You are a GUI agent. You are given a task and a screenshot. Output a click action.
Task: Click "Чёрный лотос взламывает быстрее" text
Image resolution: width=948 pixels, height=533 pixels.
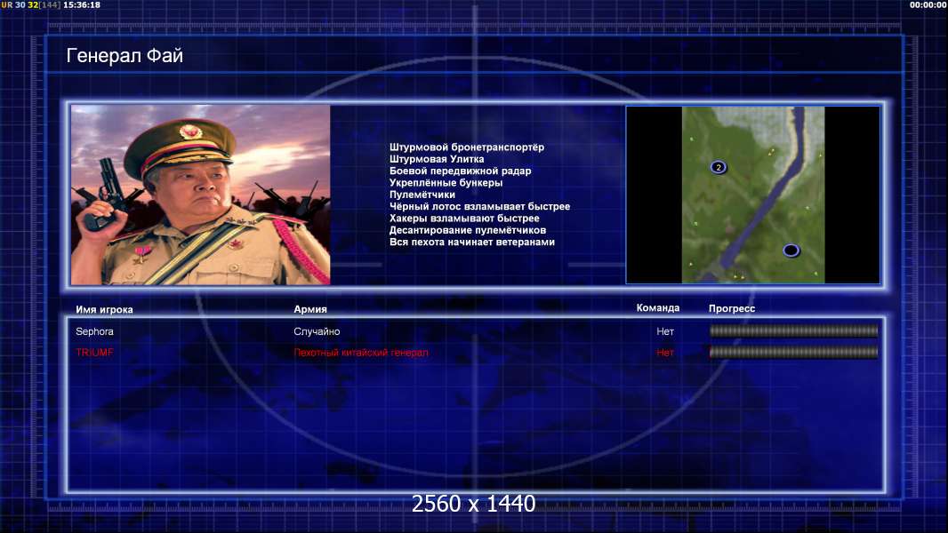coord(479,206)
